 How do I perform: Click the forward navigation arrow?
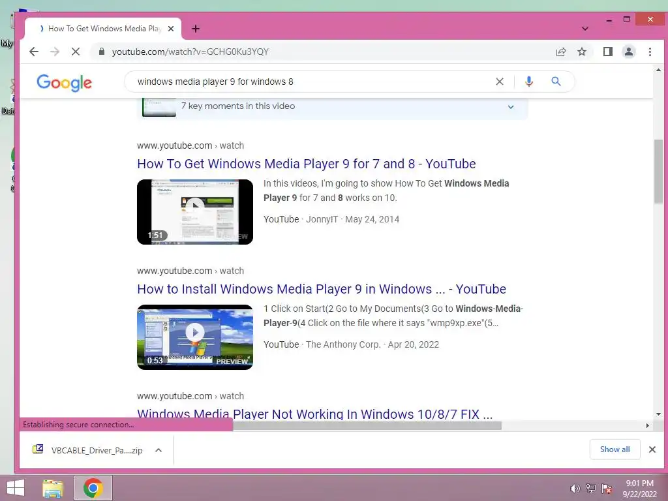click(x=55, y=52)
